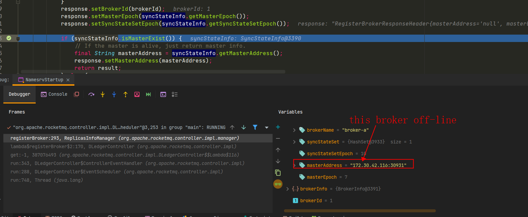Move watch up in Variables sidebar
Screen dimensions: 528x217
278,150
